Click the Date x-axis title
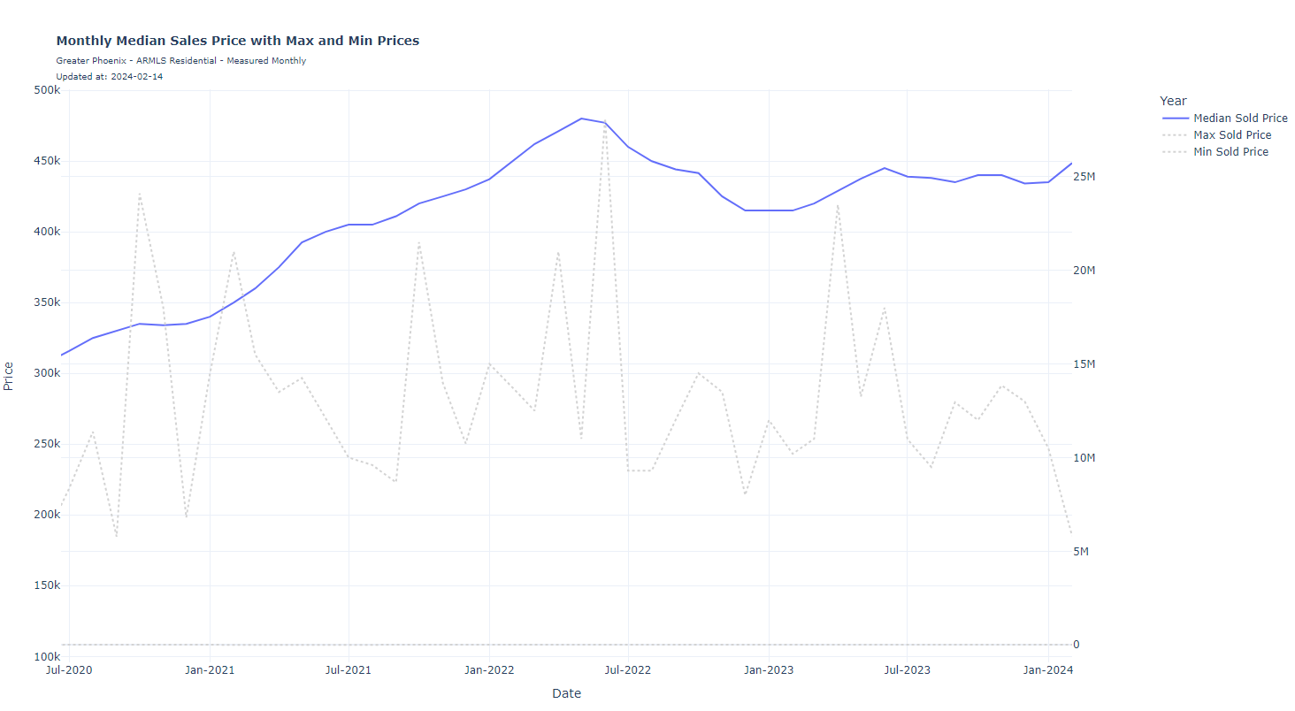The width and height of the screenshot is (1295, 711). click(x=566, y=693)
